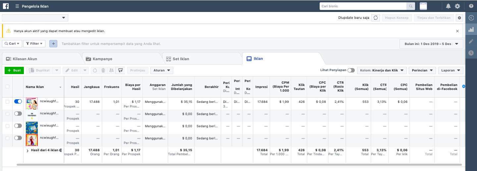Open the business page icon in top bar
This screenshot has height=171, width=477.
point(423,6)
